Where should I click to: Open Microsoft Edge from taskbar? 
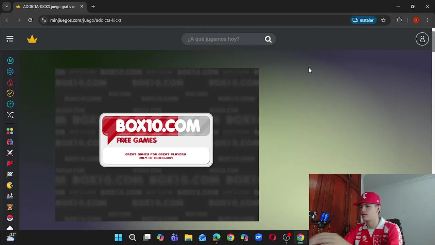click(x=216, y=238)
